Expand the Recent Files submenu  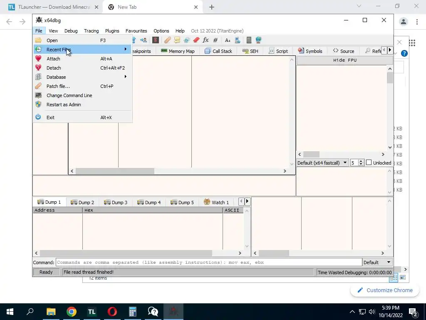pos(82,50)
